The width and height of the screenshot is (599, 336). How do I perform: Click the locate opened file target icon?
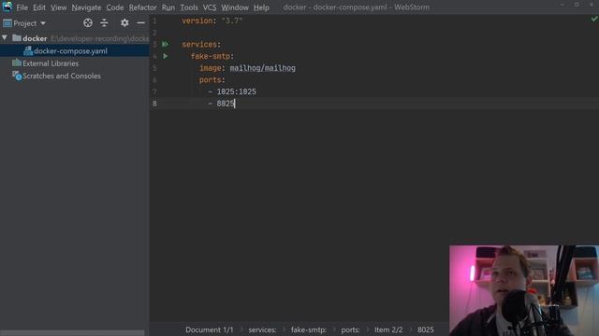click(x=88, y=22)
